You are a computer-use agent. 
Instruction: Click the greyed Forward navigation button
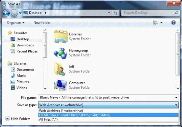pos(14,13)
